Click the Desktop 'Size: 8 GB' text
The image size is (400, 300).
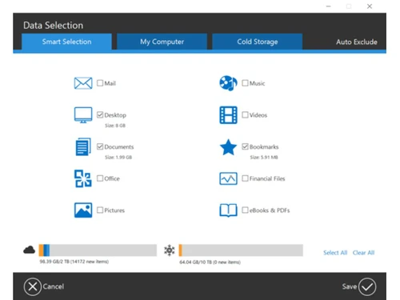pyautogui.click(x=115, y=126)
